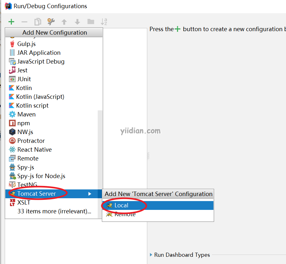Click the TestNG icon
This screenshot has width=286, height=264.
click(12, 185)
